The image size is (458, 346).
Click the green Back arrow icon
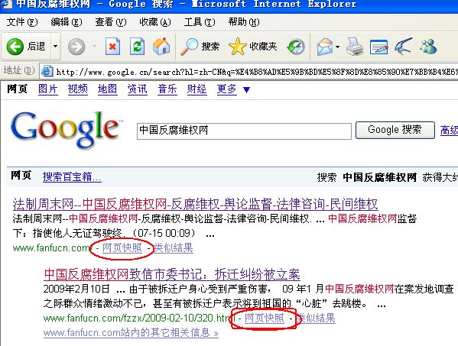point(15,47)
